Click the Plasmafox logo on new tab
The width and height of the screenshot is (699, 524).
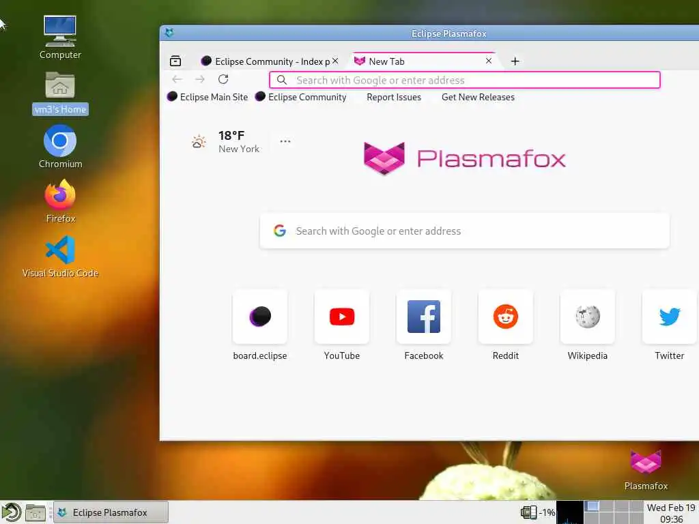(464, 158)
